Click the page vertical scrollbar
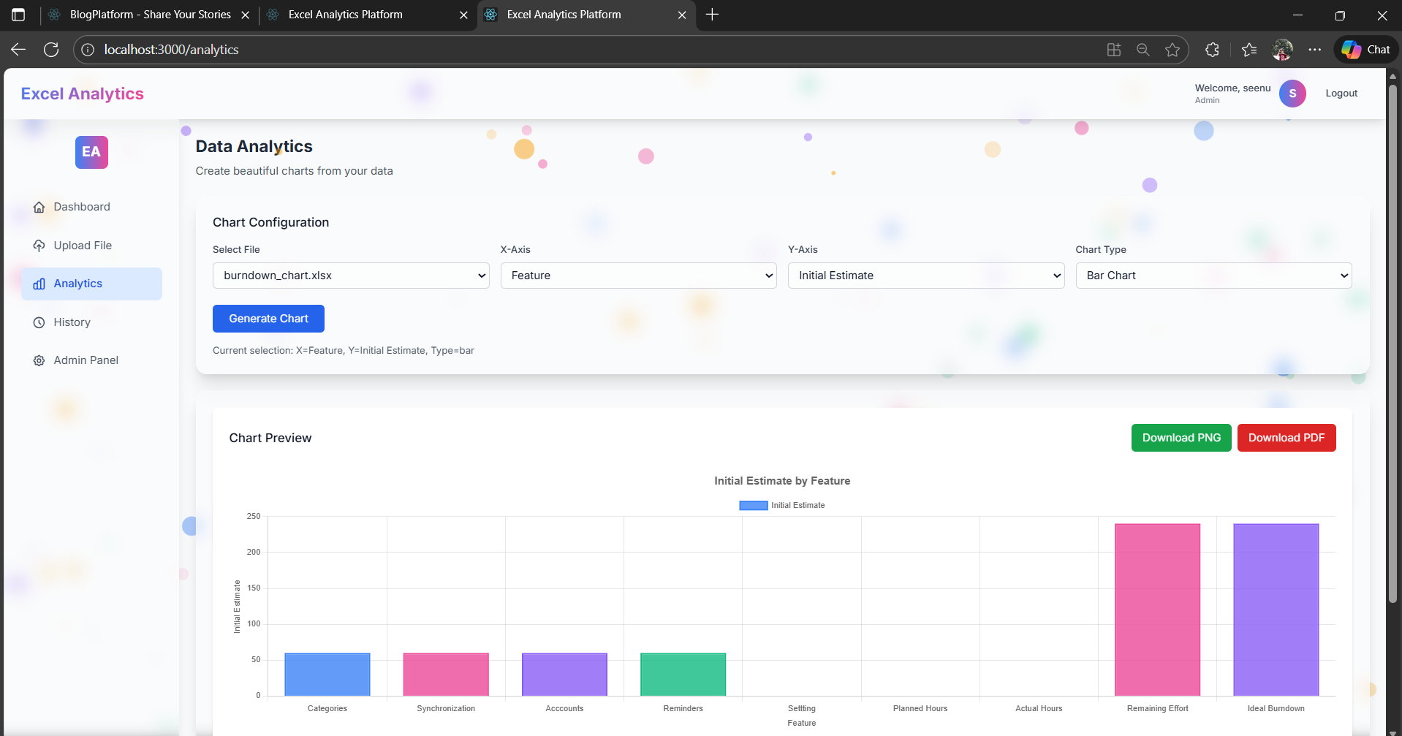 coord(1392,344)
